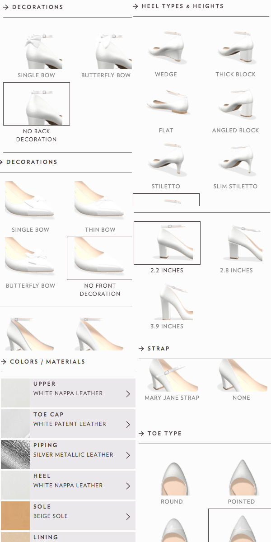This screenshot has height=542, width=271.
Task: Select the Wedge heel type shoe
Action: pos(166,48)
